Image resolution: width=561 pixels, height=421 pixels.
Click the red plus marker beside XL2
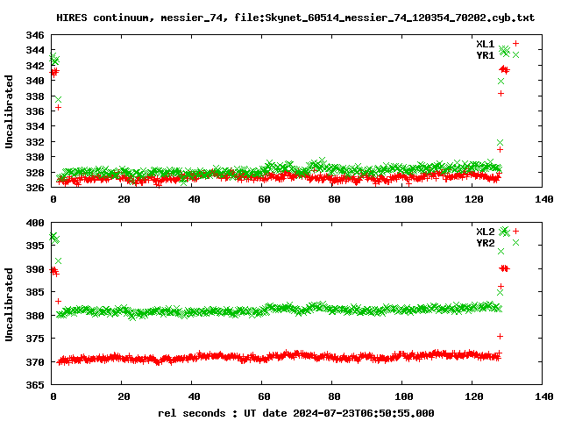(515, 232)
